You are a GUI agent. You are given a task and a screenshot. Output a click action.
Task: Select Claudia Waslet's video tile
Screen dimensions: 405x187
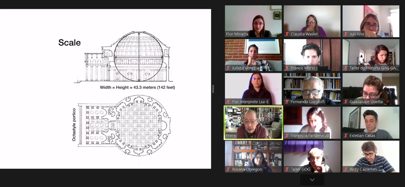click(x=312, y=21)
